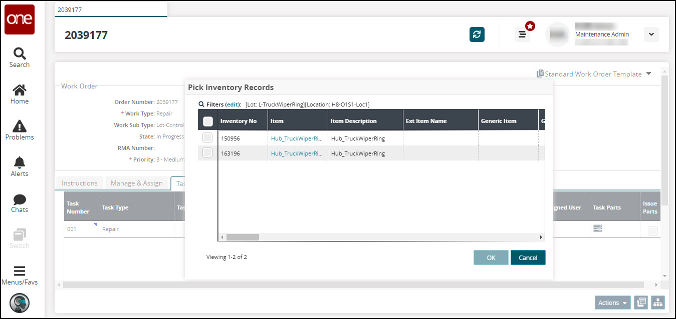Click the ONE logo icon

coord(20,19)
